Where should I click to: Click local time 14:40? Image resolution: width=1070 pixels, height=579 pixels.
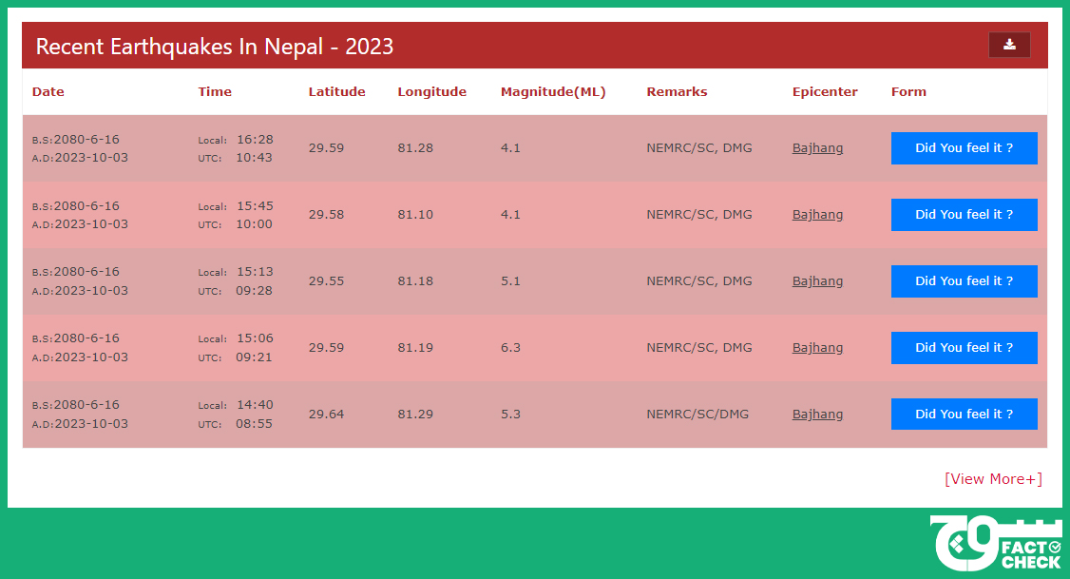pos(256,405)
